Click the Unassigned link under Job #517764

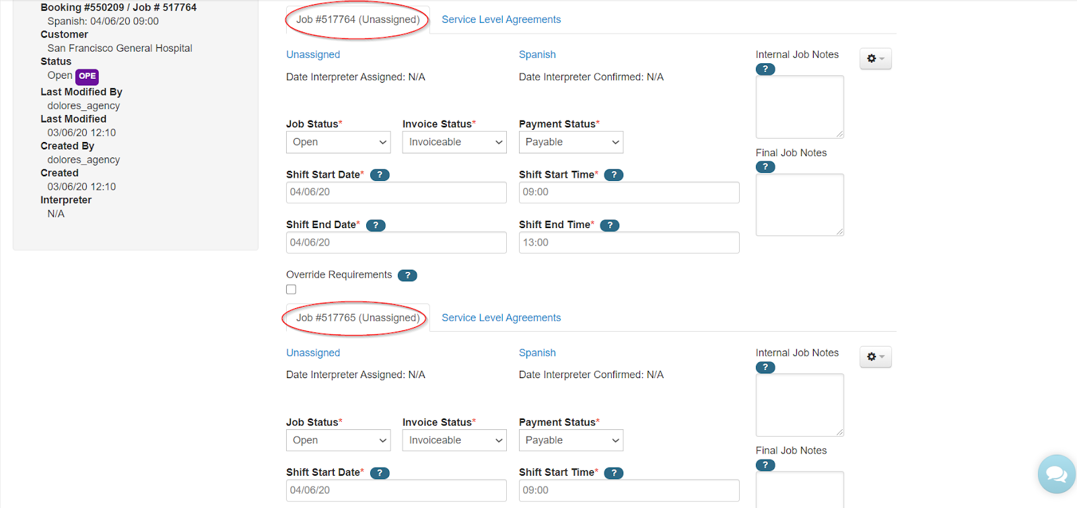pos(313,55)
